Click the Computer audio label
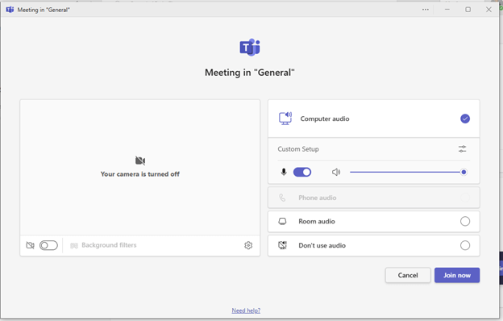Viewport: 503px width, 321px height. (x=325, y=119)
